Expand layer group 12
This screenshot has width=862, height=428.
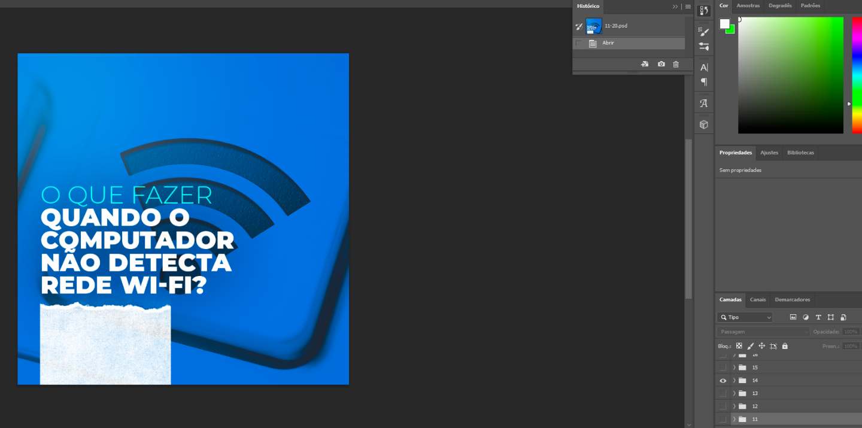click(x=734, y=406)
